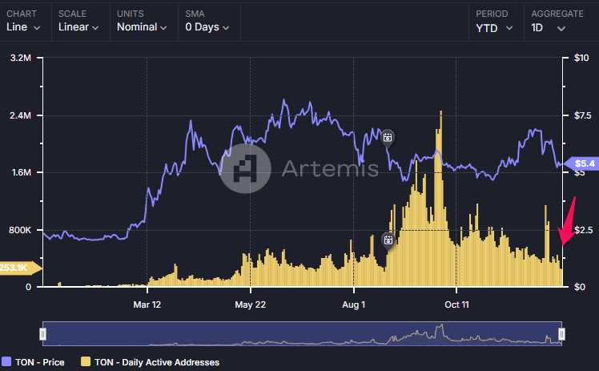Click the May 22 x-axis label

click(250, 305)
